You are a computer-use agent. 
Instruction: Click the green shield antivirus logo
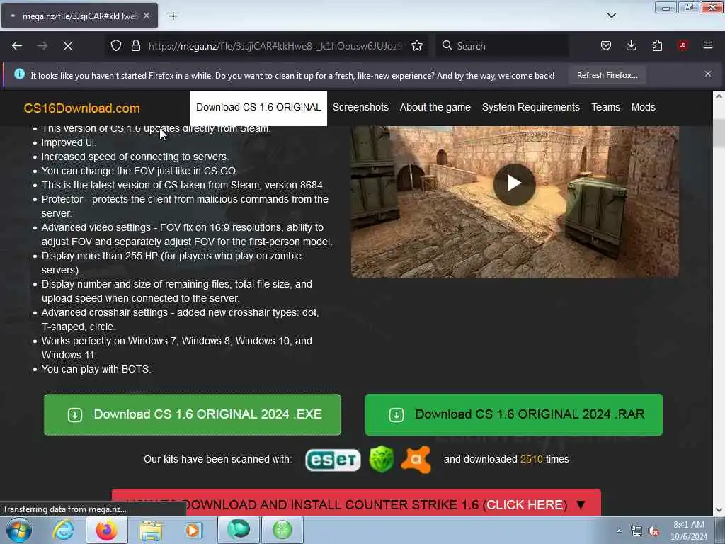pyautogui.click(x=382, y=459)
